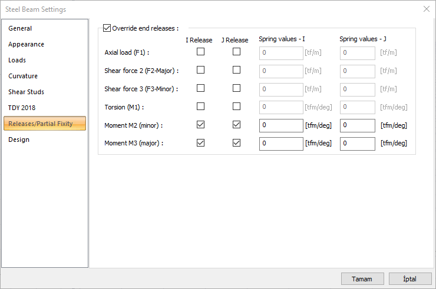Open the Design tab
The image size is (436, 289).
click(x=19, y=139)
